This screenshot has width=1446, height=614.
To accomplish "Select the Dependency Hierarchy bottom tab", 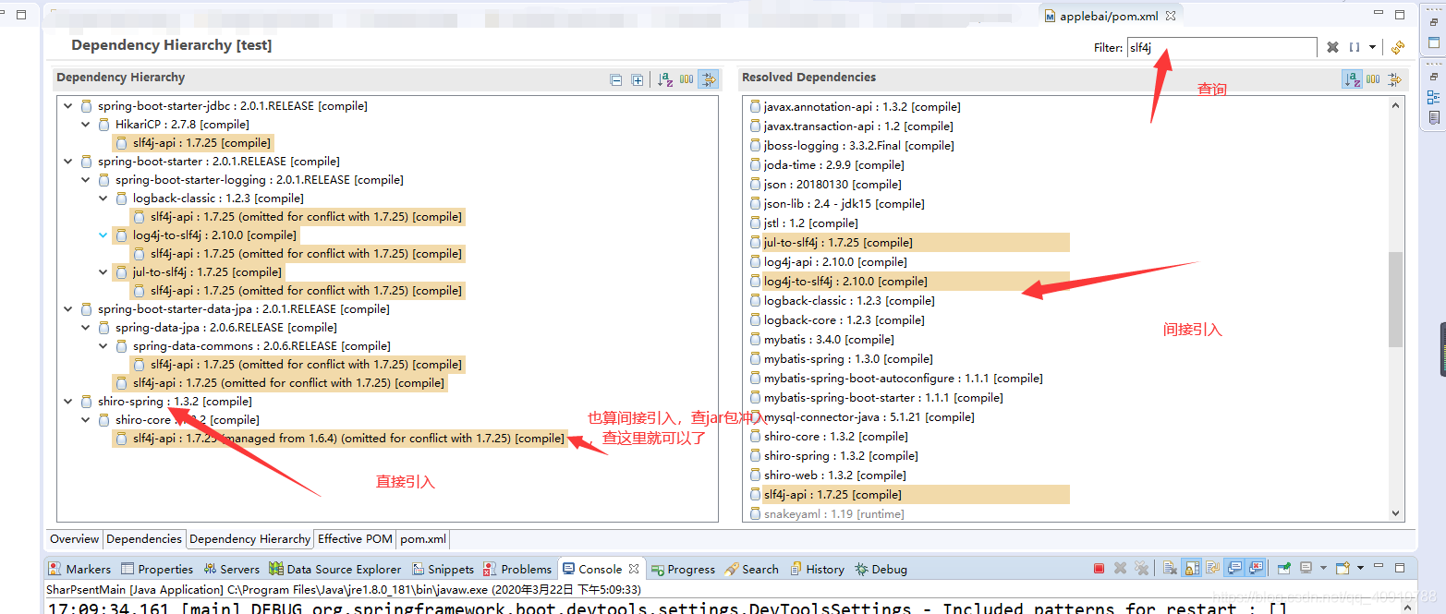I will (x=249, y=539).
